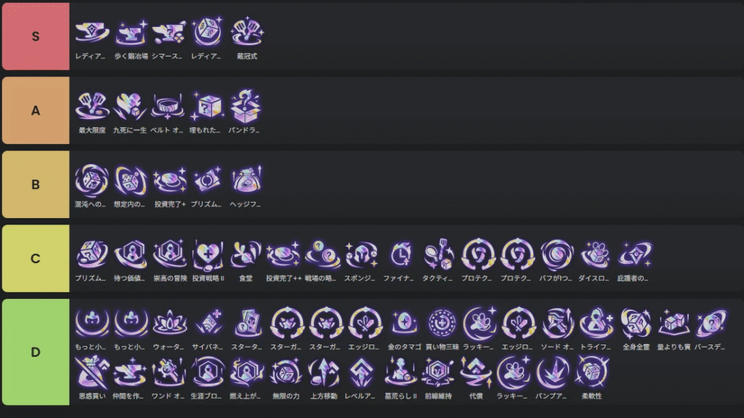Image resolution: width=744 pixels, height=418 pixels.
Task: Click the 投資戦略II heart icon
Action: 208,254
